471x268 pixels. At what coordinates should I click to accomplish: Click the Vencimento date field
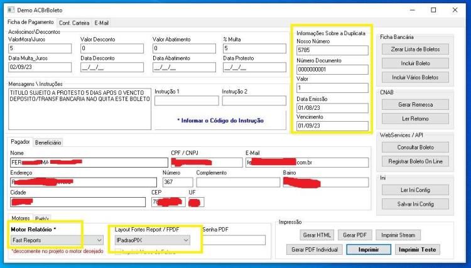pos(332,126)
